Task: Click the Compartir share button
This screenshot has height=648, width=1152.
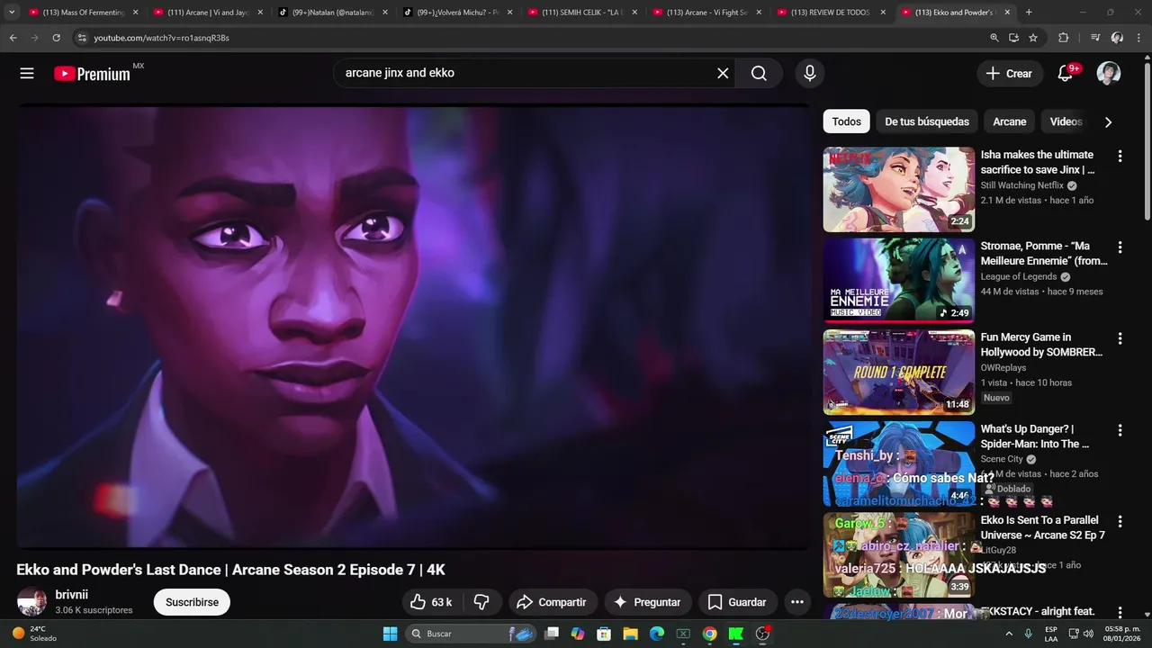Action: click(552, 602)
